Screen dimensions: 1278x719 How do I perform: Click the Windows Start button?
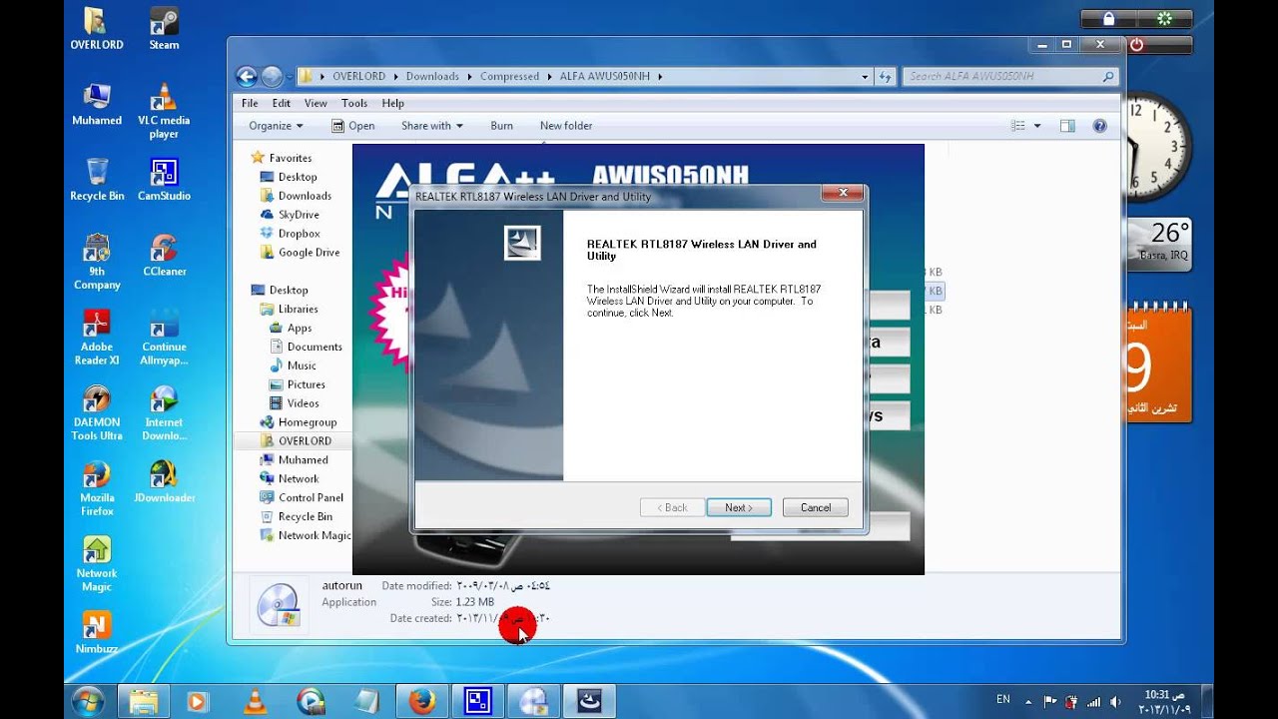[88, 701]
